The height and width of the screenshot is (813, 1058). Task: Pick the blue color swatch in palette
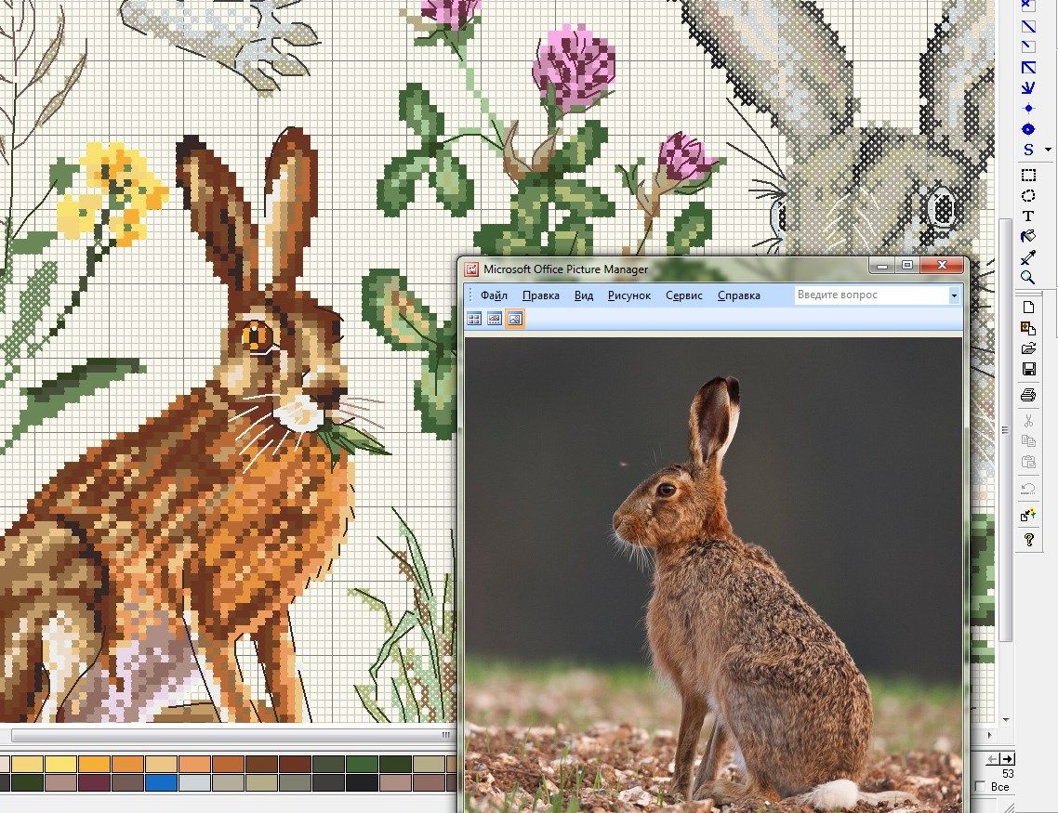(x=160, y=782)
